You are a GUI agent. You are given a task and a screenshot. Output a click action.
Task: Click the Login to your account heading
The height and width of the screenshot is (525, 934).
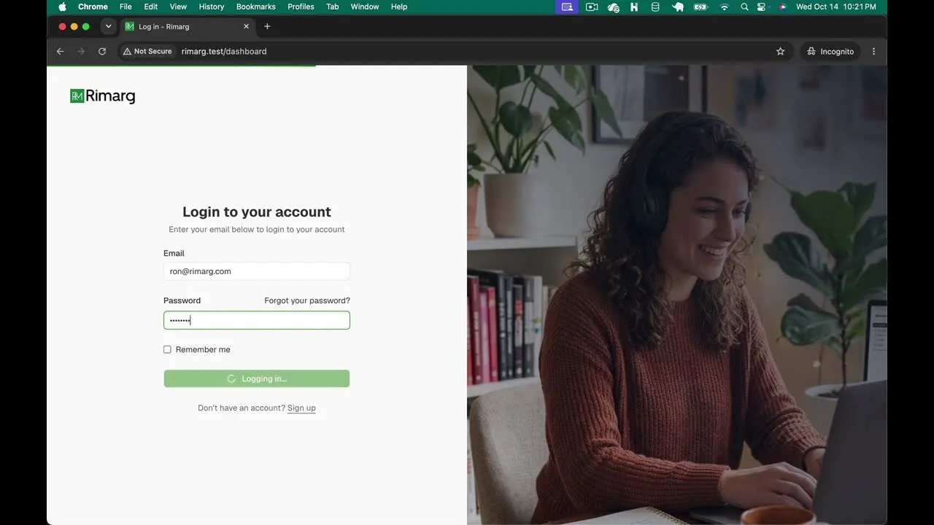[x=257, y=212]
